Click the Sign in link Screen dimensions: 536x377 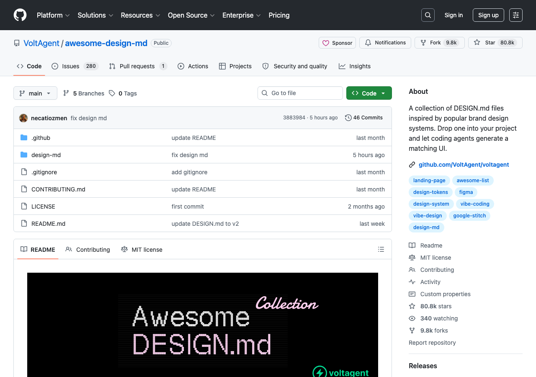454,15
